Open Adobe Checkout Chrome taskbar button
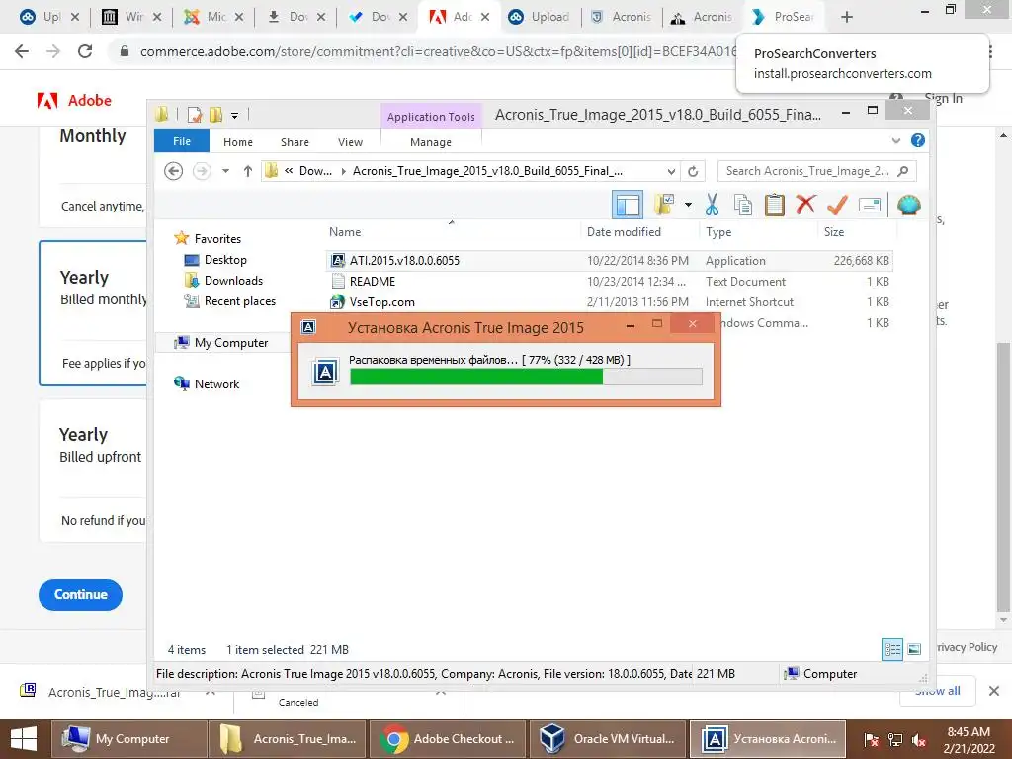The image size is (1012, 759). (x=448, y=739)
